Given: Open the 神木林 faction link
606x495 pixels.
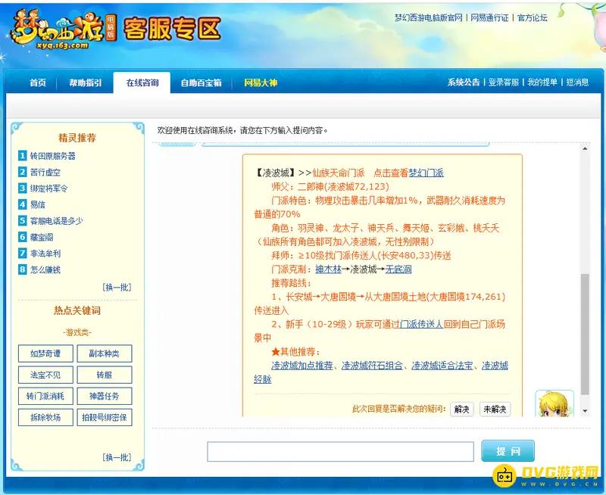Looking at the screenshot, I should coord(328,269).
